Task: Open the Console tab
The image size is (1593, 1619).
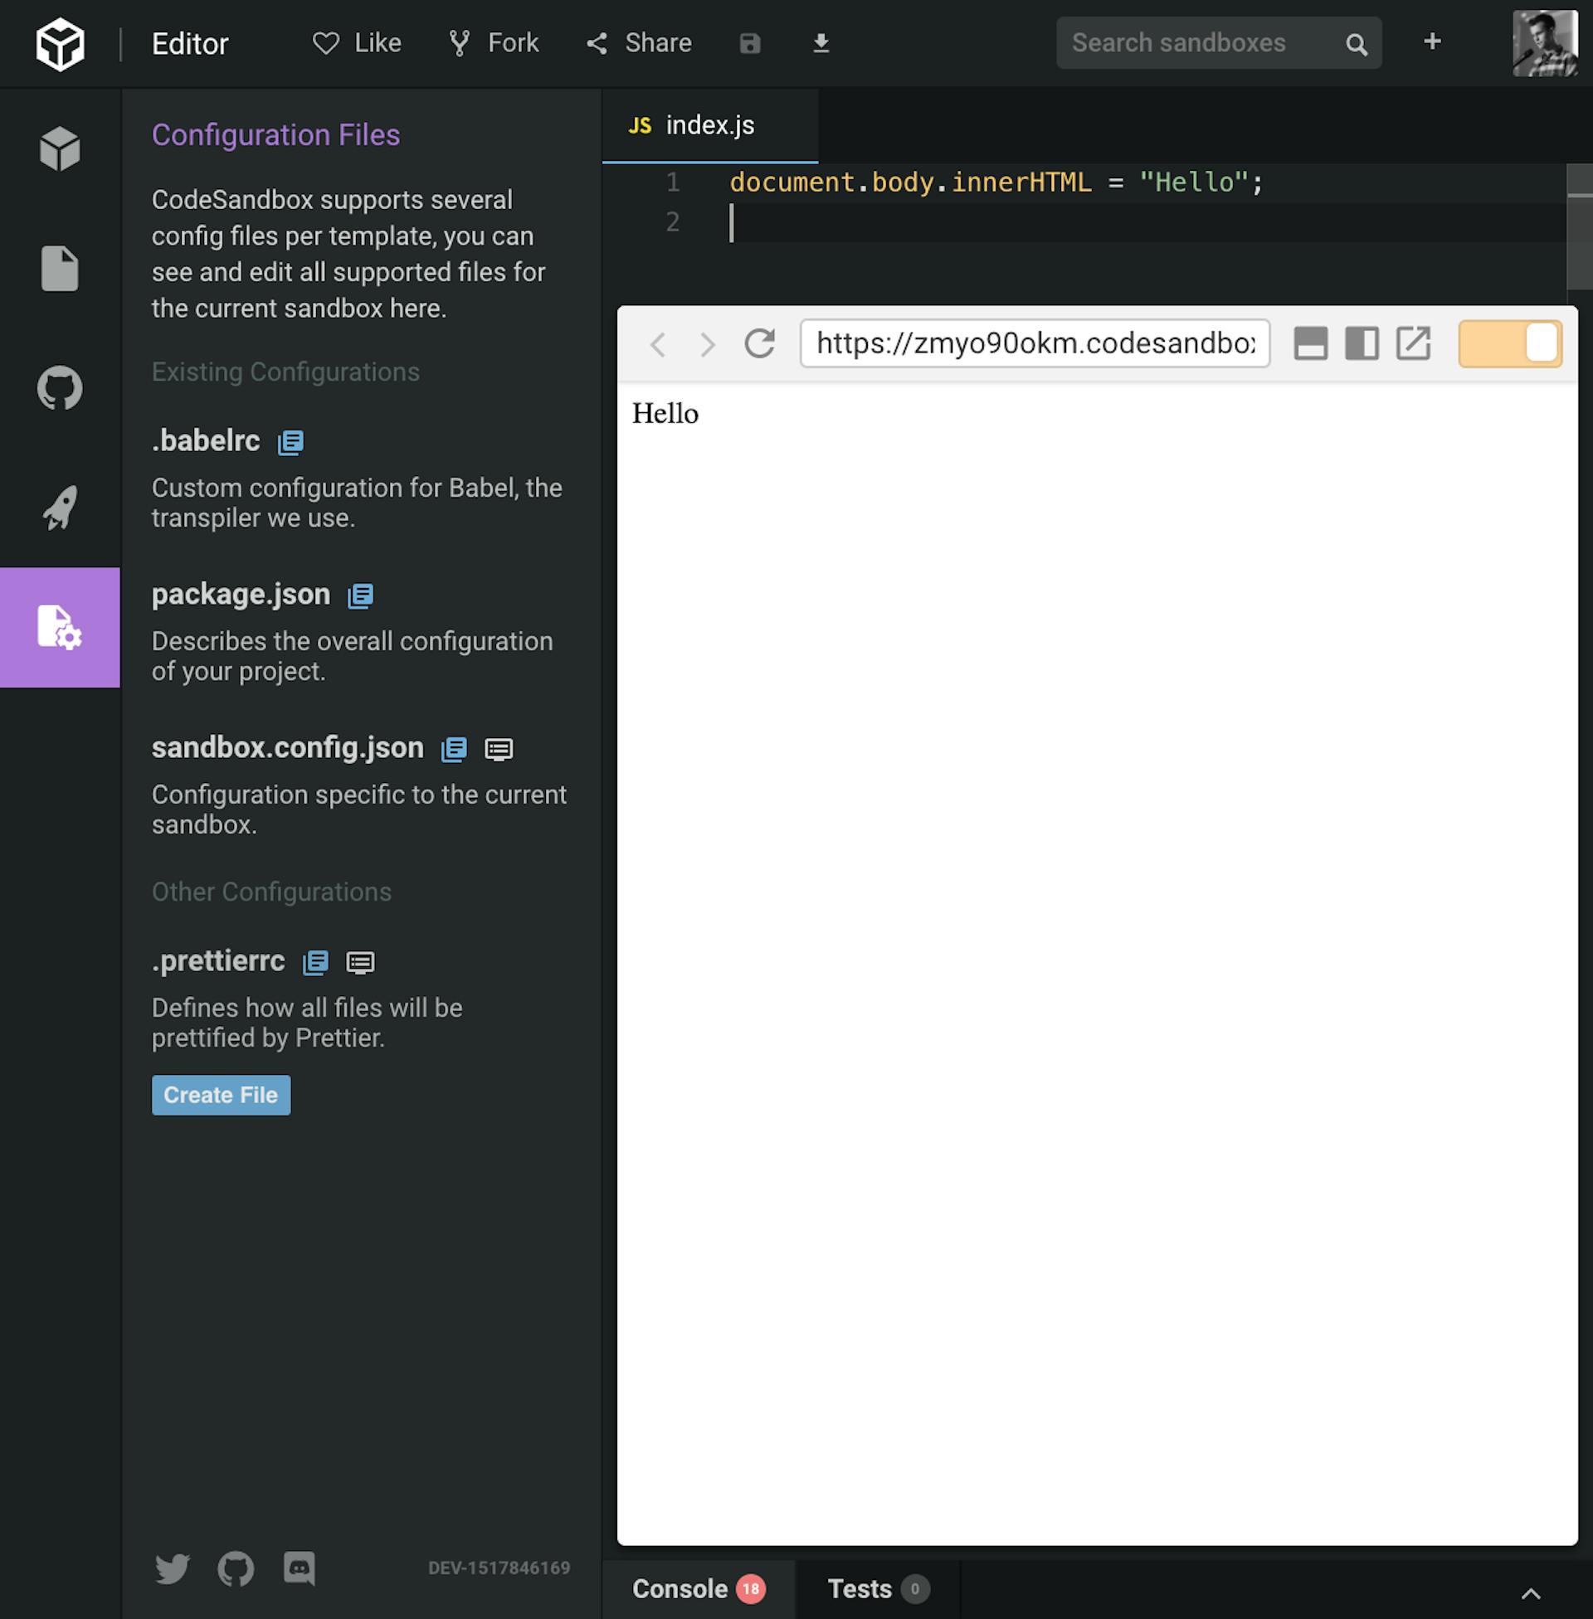Action: click(680, 1588)
